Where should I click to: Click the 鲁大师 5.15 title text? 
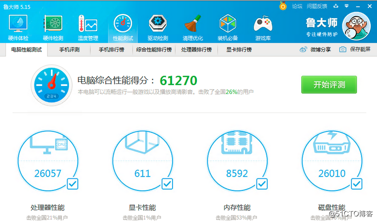(x=17, y=7)
